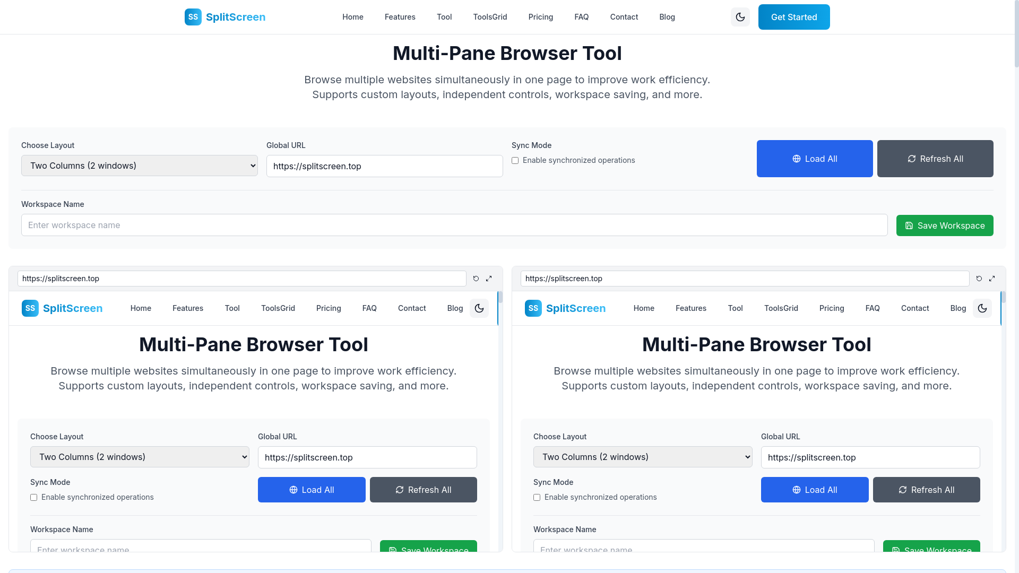Open the Choose Layout dropdown in right pane
The width and height of the screenshot is (1019, 573).
point(643,457)
